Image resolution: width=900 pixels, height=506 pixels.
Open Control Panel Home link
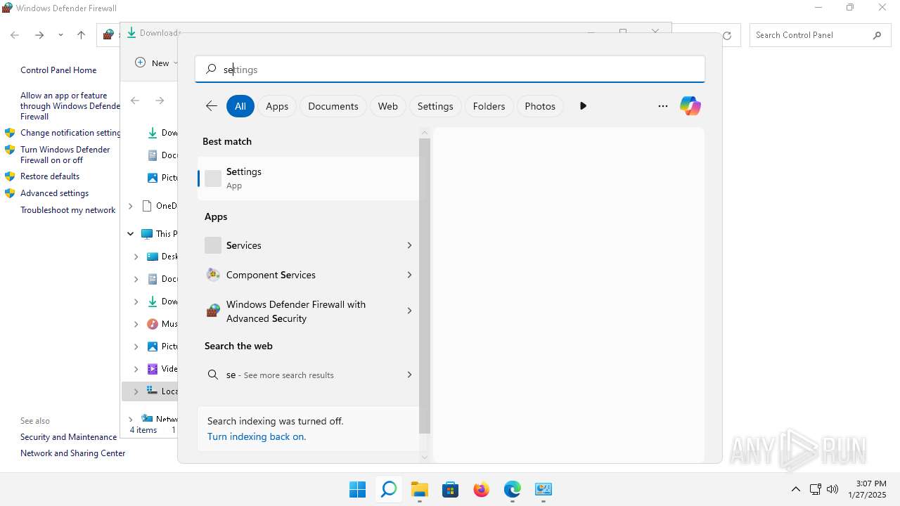point(58,70)
